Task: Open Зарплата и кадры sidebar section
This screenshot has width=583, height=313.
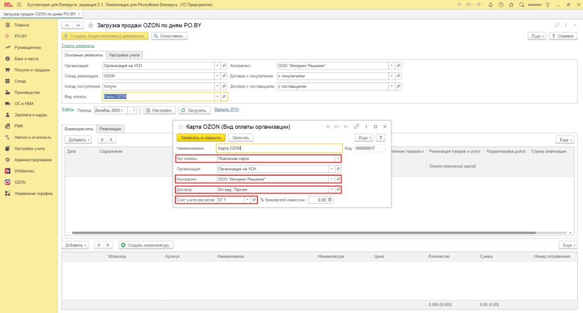Action: 31,115
